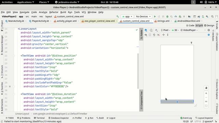The width and height of the screenshot is (219, 123).
Task: Zoom out the layout preview with minus
Action: click(x=206, y=97)
